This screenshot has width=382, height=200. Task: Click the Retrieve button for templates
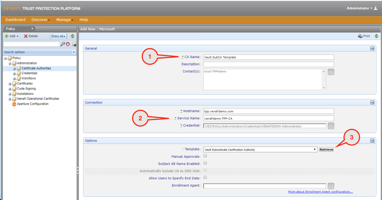[326, 150]
